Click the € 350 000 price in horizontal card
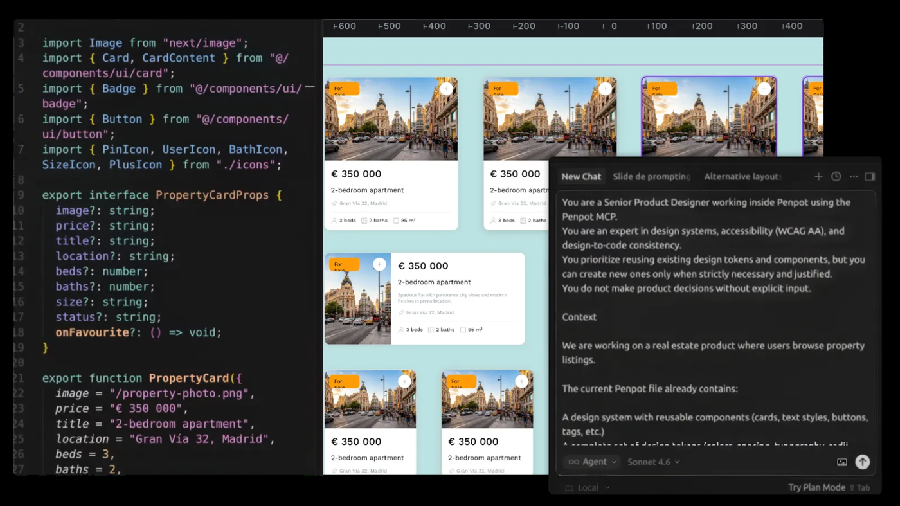This screenshot has height=506, width=900. [423, 266]
